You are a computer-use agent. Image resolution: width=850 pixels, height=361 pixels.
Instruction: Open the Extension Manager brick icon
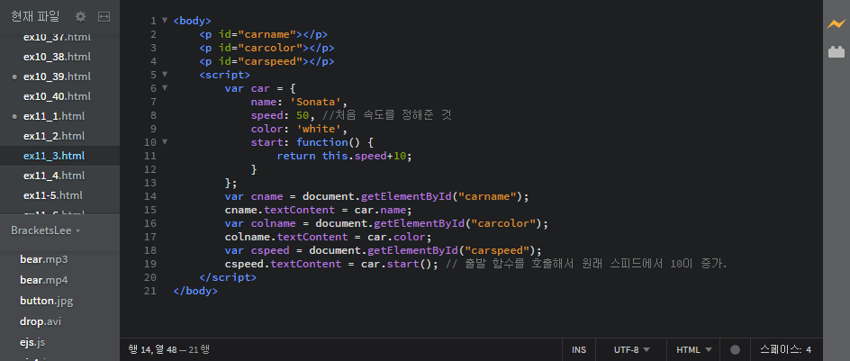coord(836,51)
